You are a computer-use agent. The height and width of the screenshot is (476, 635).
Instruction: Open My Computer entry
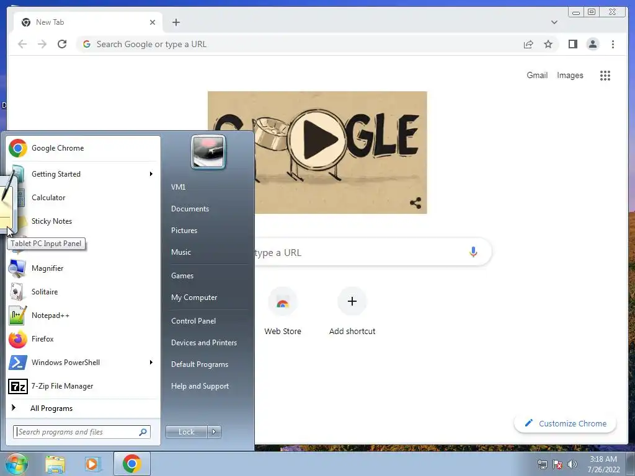[x=194, y=297]
